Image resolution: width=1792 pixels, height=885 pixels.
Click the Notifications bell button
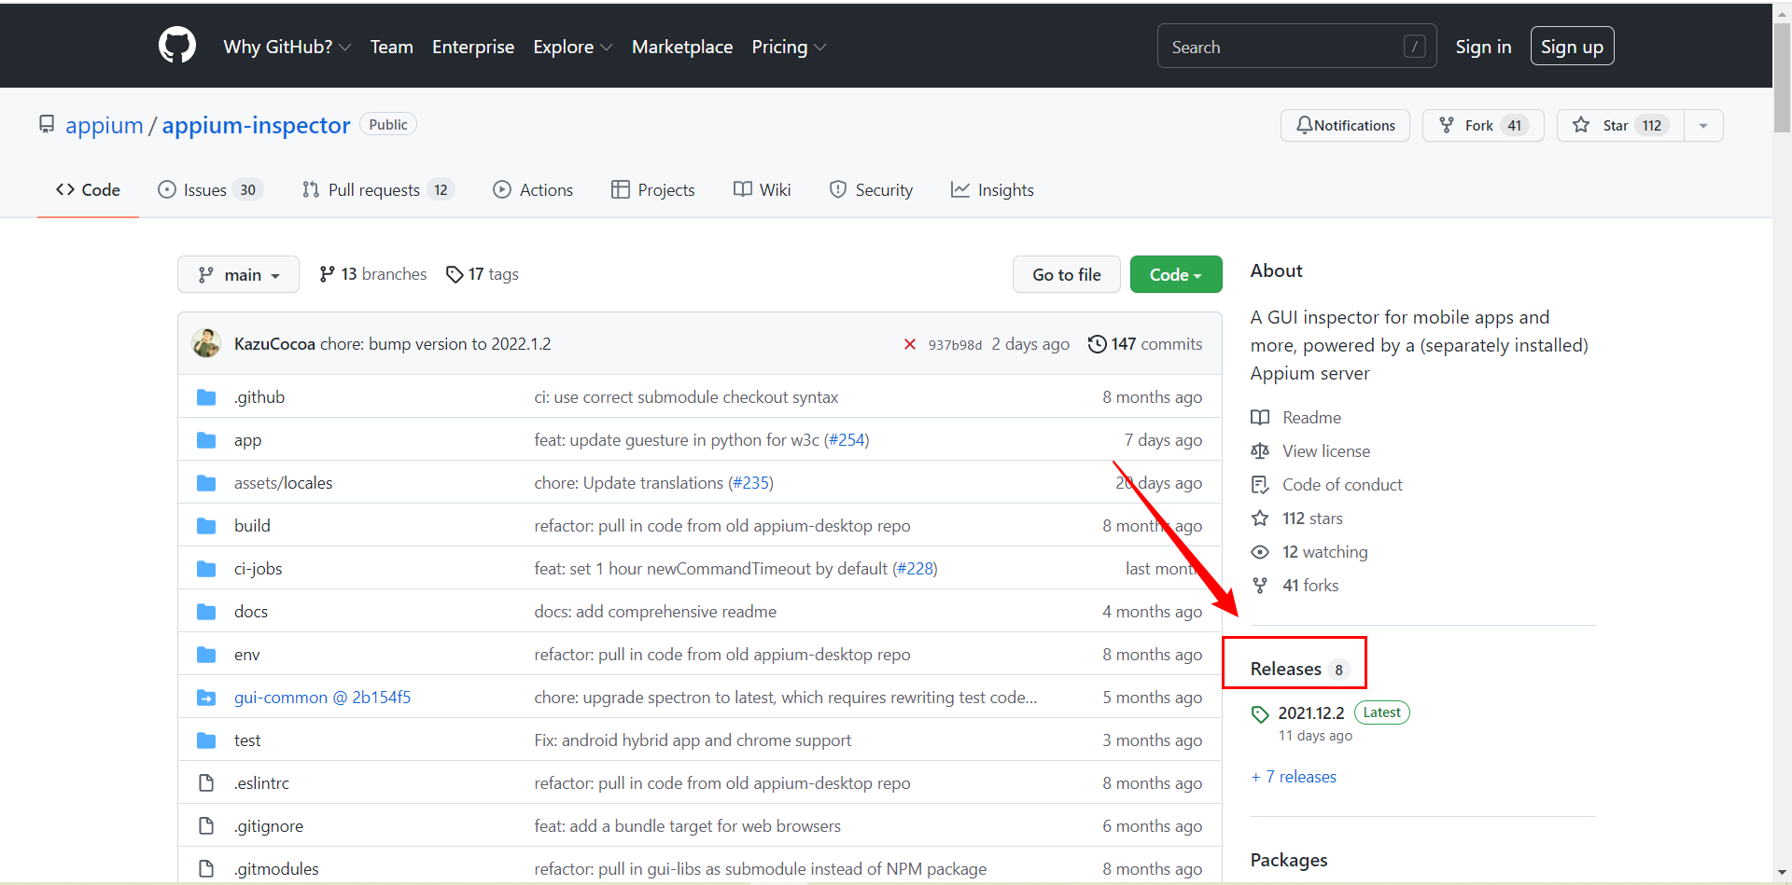[x=1345, y=125]
